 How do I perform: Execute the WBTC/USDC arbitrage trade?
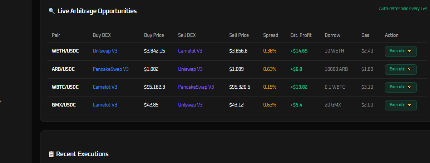[x=401, y=87]
